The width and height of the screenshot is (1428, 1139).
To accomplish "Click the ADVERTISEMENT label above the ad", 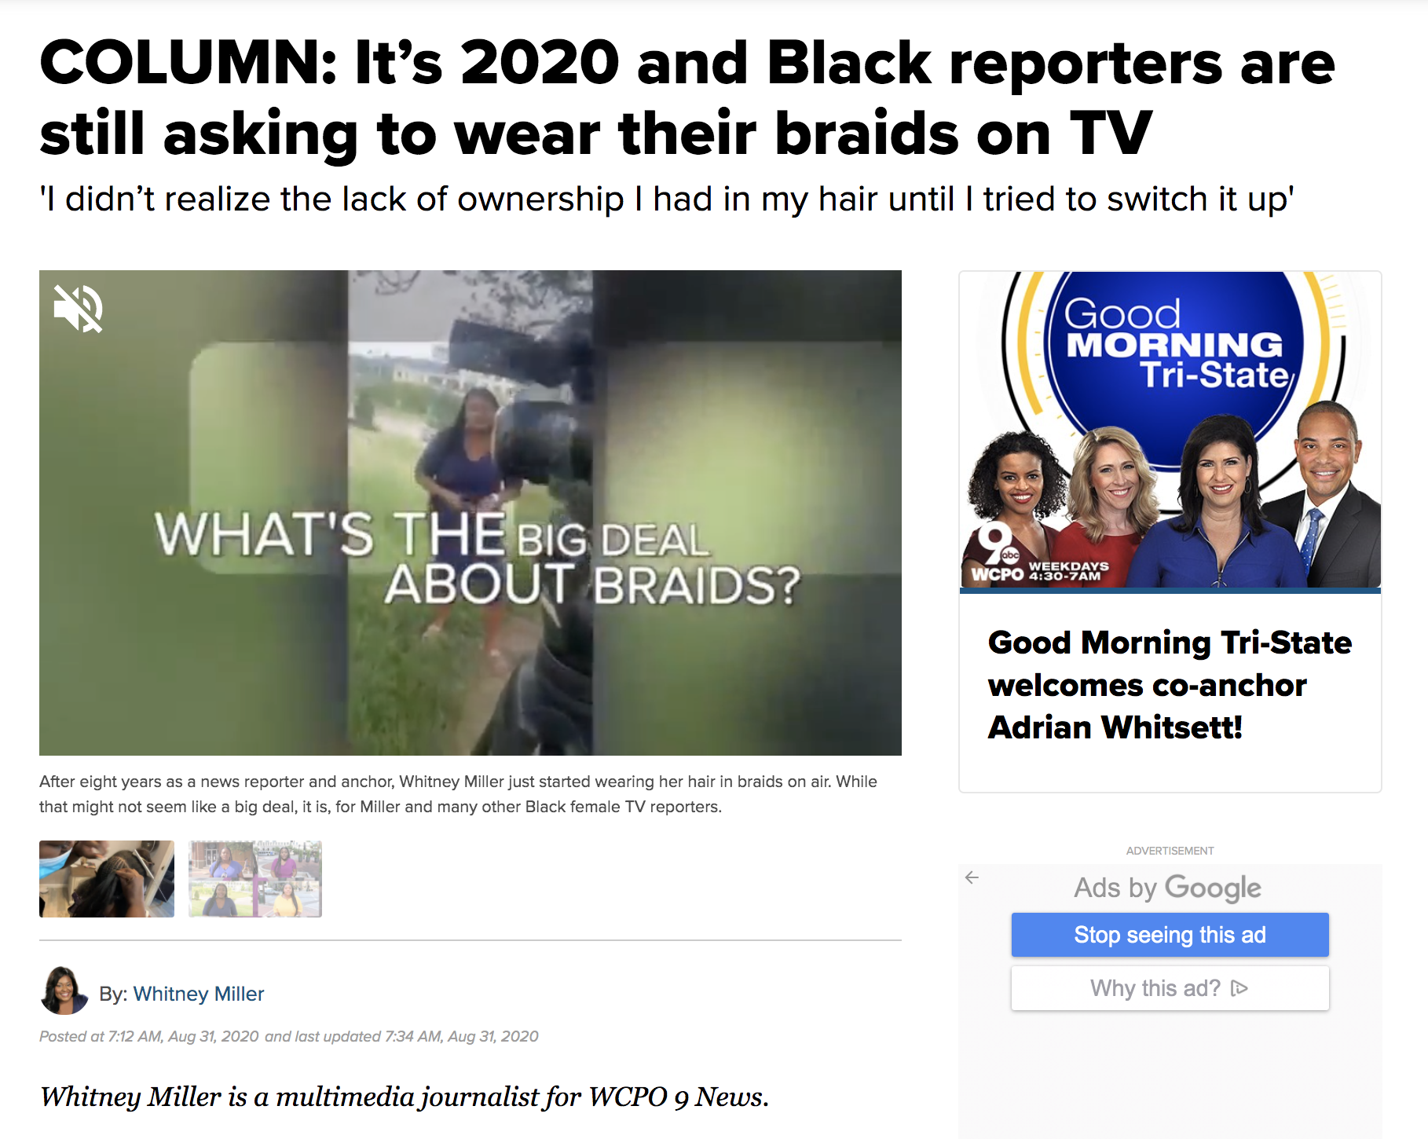I will (1170, 851).
